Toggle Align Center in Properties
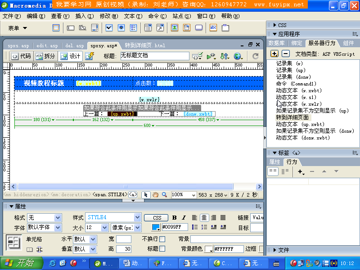 click(x=204, y=218)
